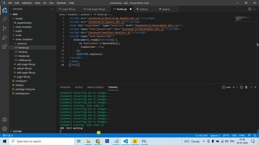The height and width of the screenshot is (145, 259).
Task: Open File Explorer from taskbar
Action: pyautogui.click(x=88, y=141)
